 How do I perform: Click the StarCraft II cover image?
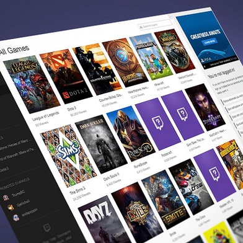pos(205,107)
